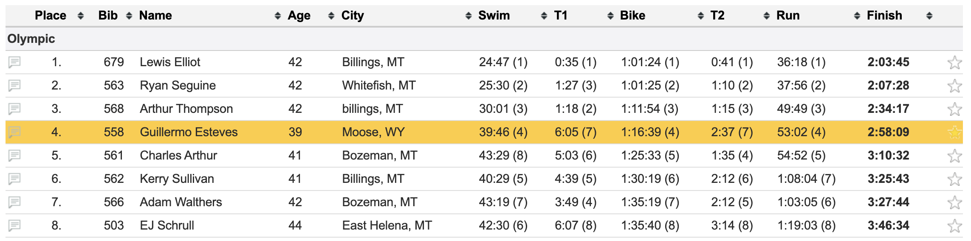Viewport: 971px width, 241px height.
Task: Click Adam Walthers finish time 3:27:44
Action: point(888,202)
